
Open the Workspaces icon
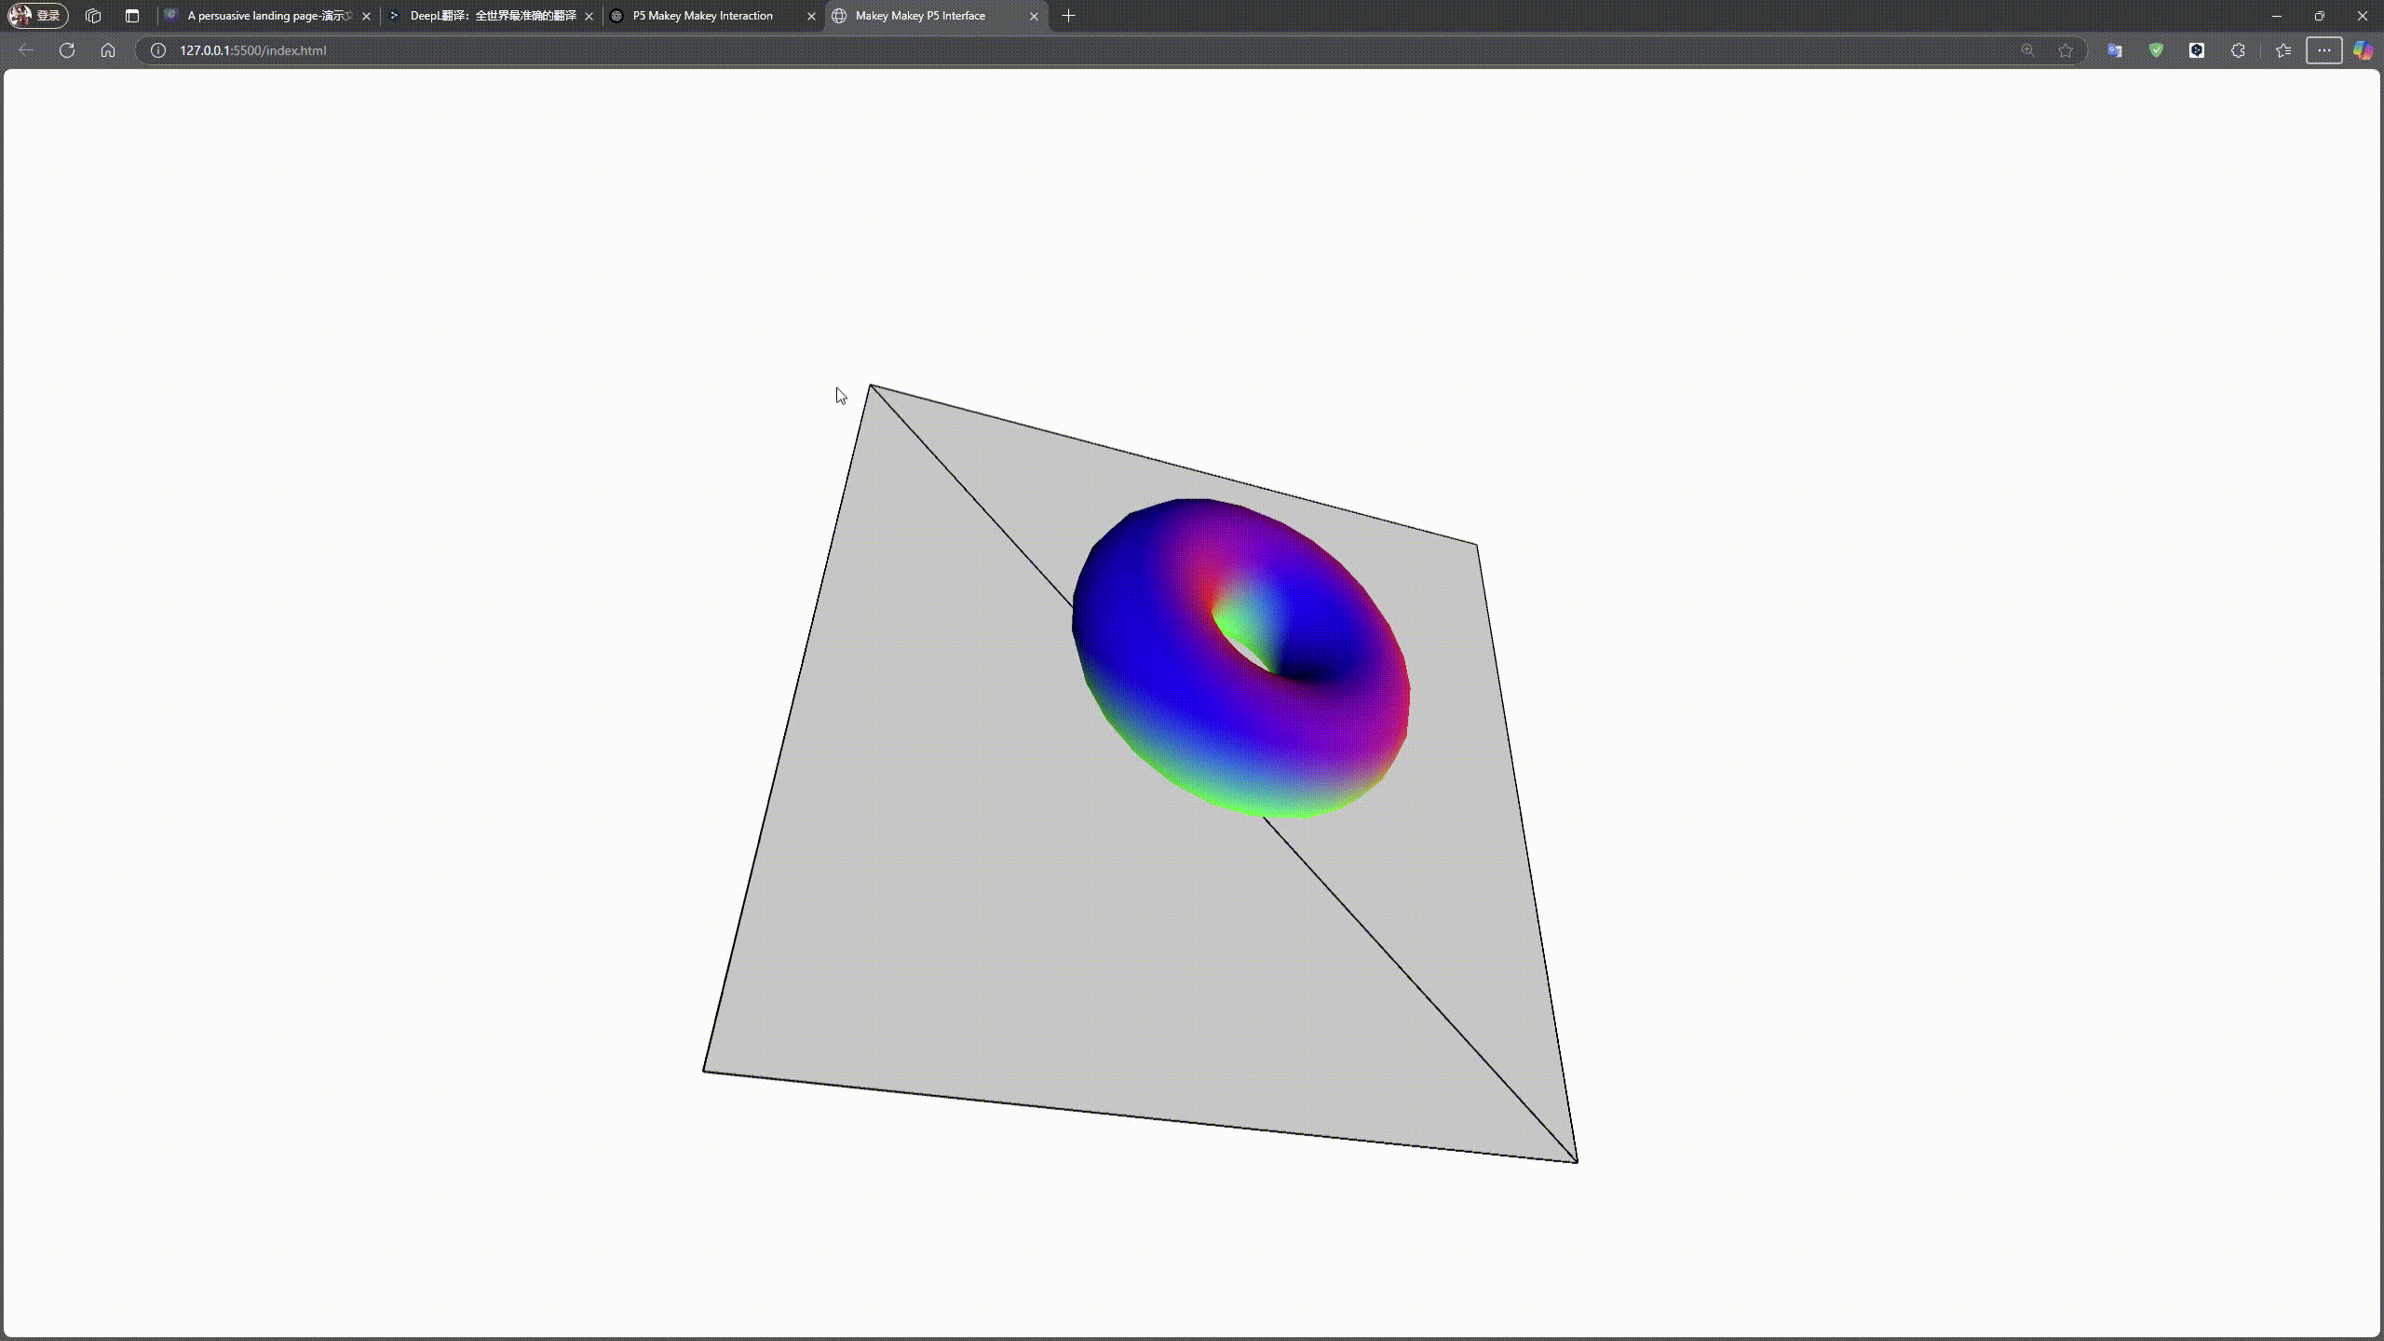92,16
